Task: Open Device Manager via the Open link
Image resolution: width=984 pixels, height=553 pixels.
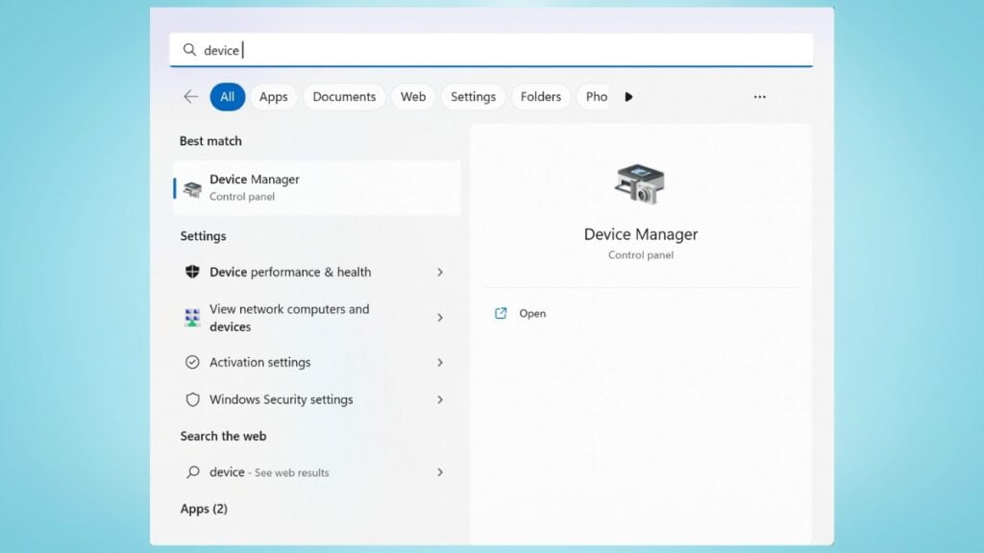Action: click(x=531, y=314)
